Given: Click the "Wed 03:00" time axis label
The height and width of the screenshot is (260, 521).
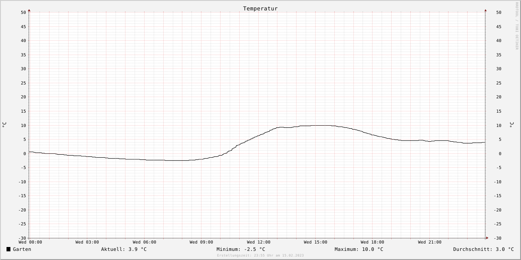Looking at the screenshot, I should (87, 242).
